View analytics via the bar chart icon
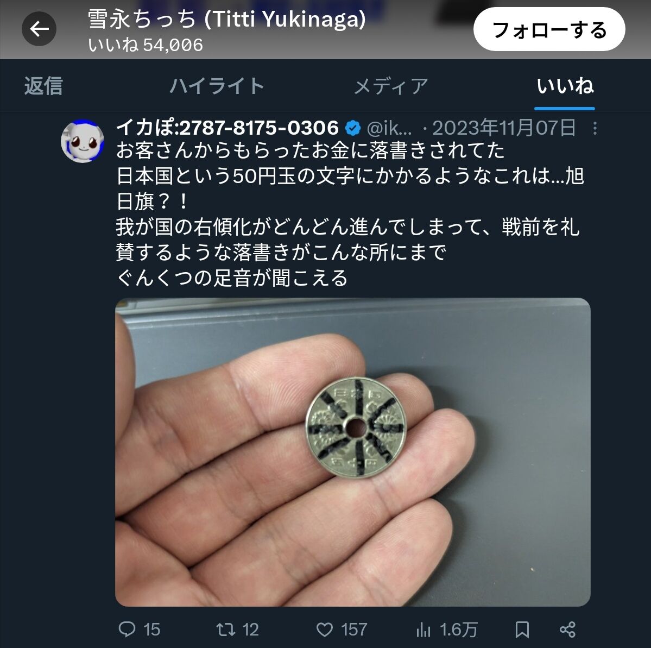651x648 pixels. coord(423,630)
